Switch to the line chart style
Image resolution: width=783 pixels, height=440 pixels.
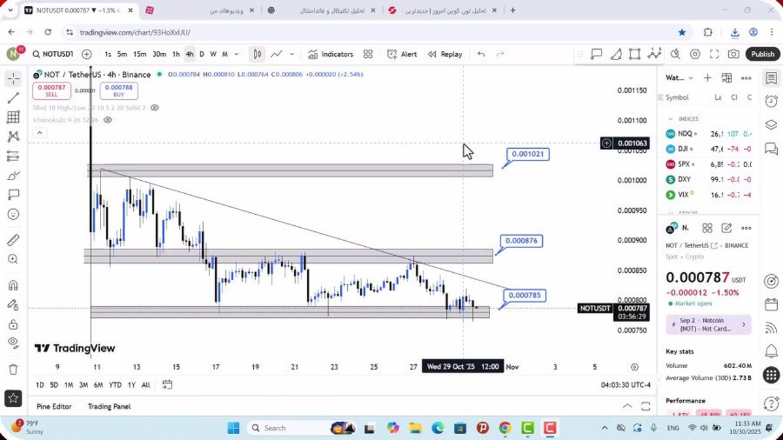click(x=277, y=54)
